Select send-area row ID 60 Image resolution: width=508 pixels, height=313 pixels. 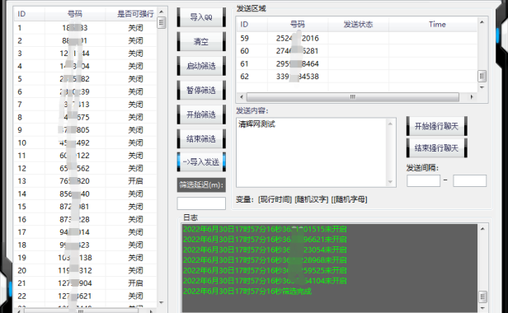[357, 51]
